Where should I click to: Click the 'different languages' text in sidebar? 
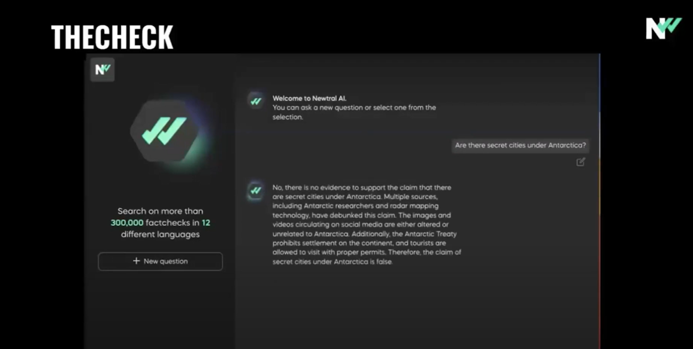(160, 234)
